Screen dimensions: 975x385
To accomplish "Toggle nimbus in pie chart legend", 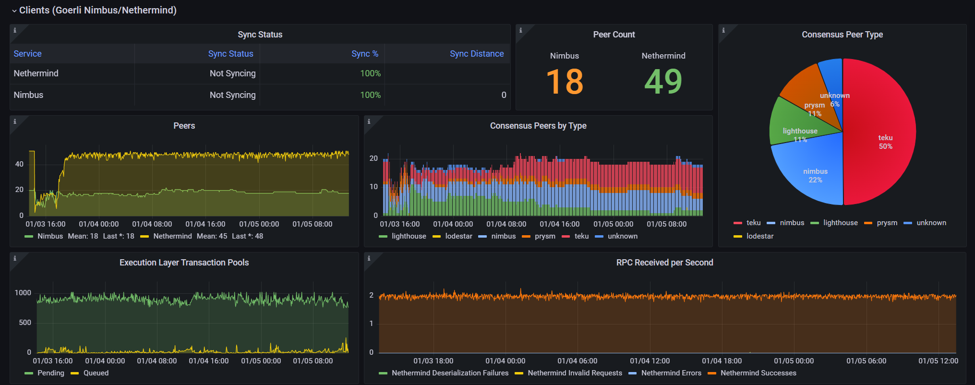I will [x=792, y=223].
